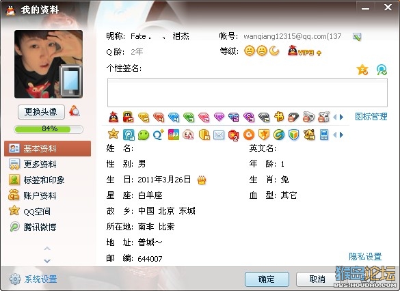This screenshot has height=291, width=400.
Task: Open the QQ空间 star icon in lower icon row
Action: 114,135
